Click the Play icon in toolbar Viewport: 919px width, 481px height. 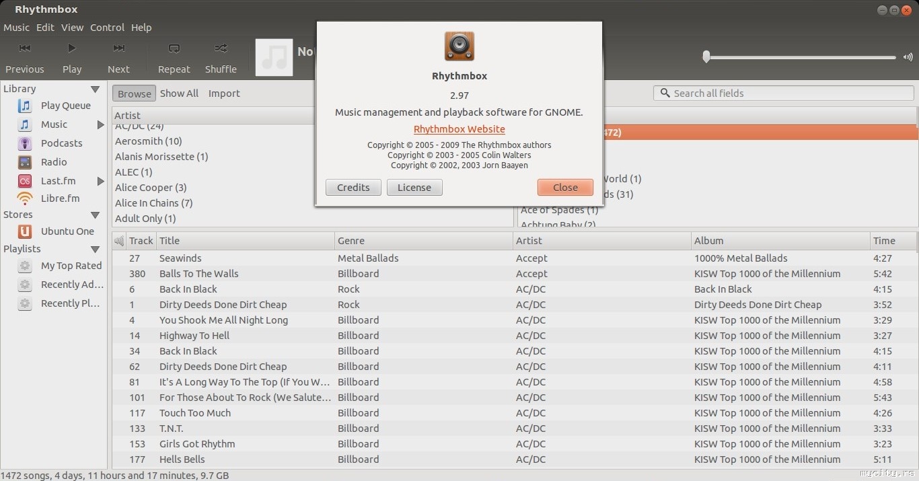tap(72, 48)
